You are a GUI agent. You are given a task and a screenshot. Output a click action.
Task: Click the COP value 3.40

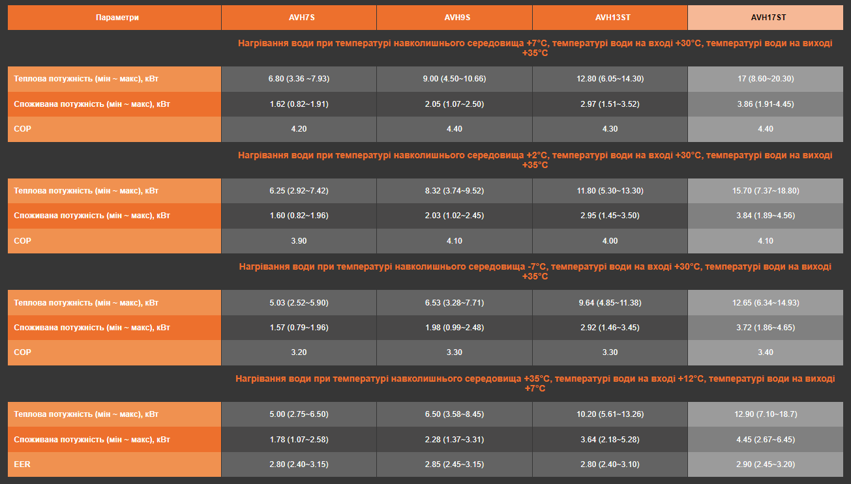(765, 352)
